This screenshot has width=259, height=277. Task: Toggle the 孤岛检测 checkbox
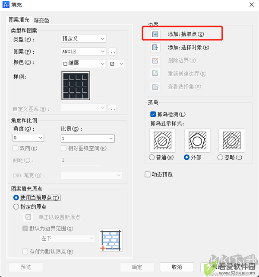click(x=153, y=114)
